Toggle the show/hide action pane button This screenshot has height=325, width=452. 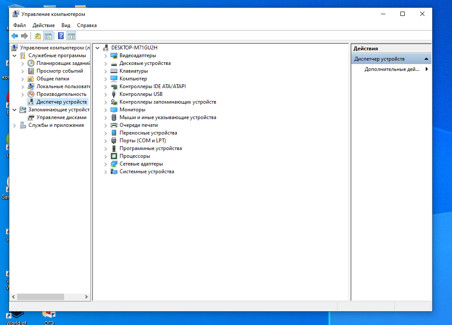(x=71, y=36)
